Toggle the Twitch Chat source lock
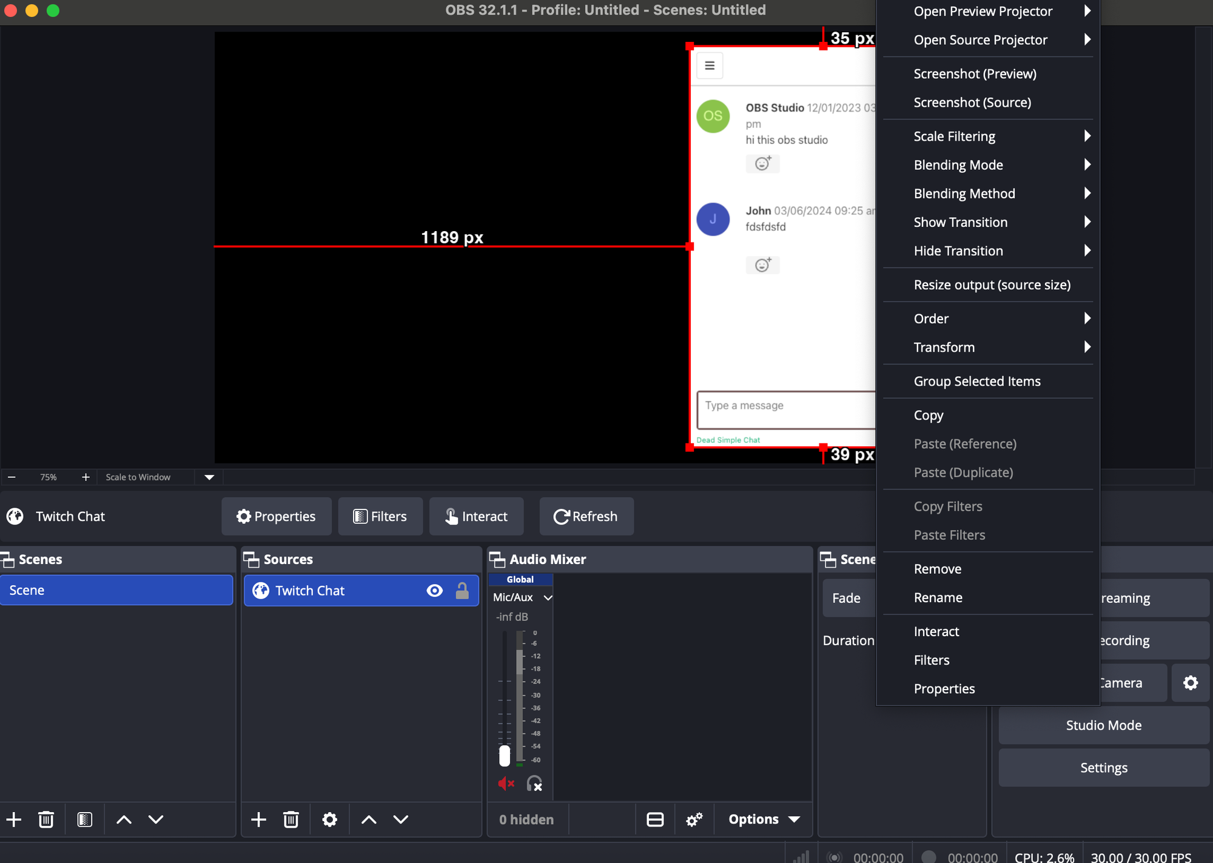The image size is (1213, 863). (x=462, y=591)
